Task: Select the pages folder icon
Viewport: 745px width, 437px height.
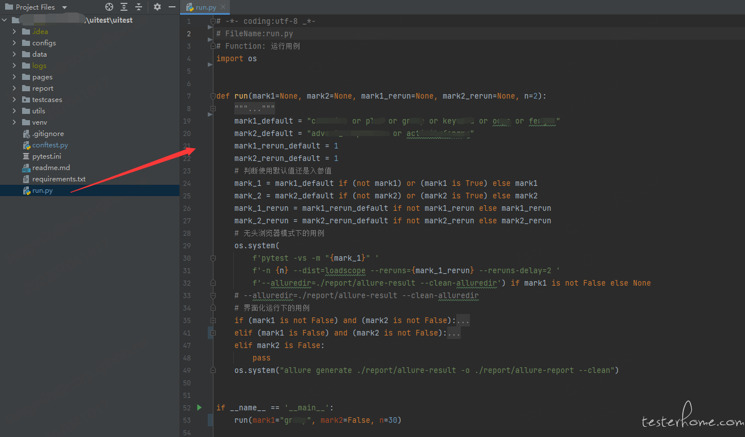Action: click(26, 77)
